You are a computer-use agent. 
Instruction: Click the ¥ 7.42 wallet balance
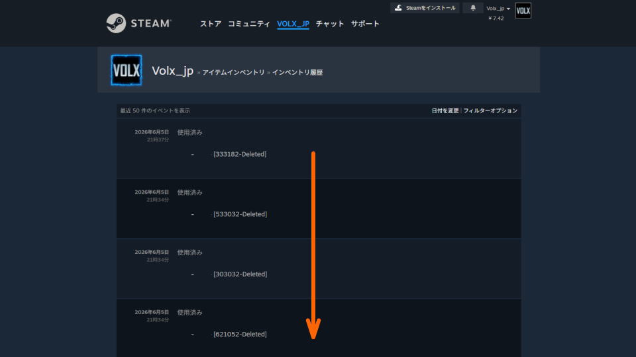point(496,19)
